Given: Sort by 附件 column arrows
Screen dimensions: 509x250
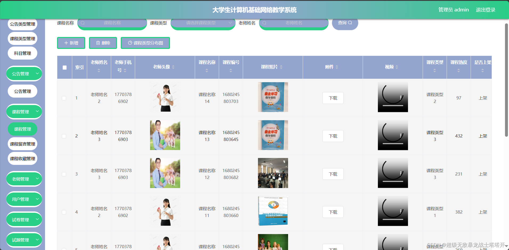Looking at the screenshot, I should pos(337,67).
